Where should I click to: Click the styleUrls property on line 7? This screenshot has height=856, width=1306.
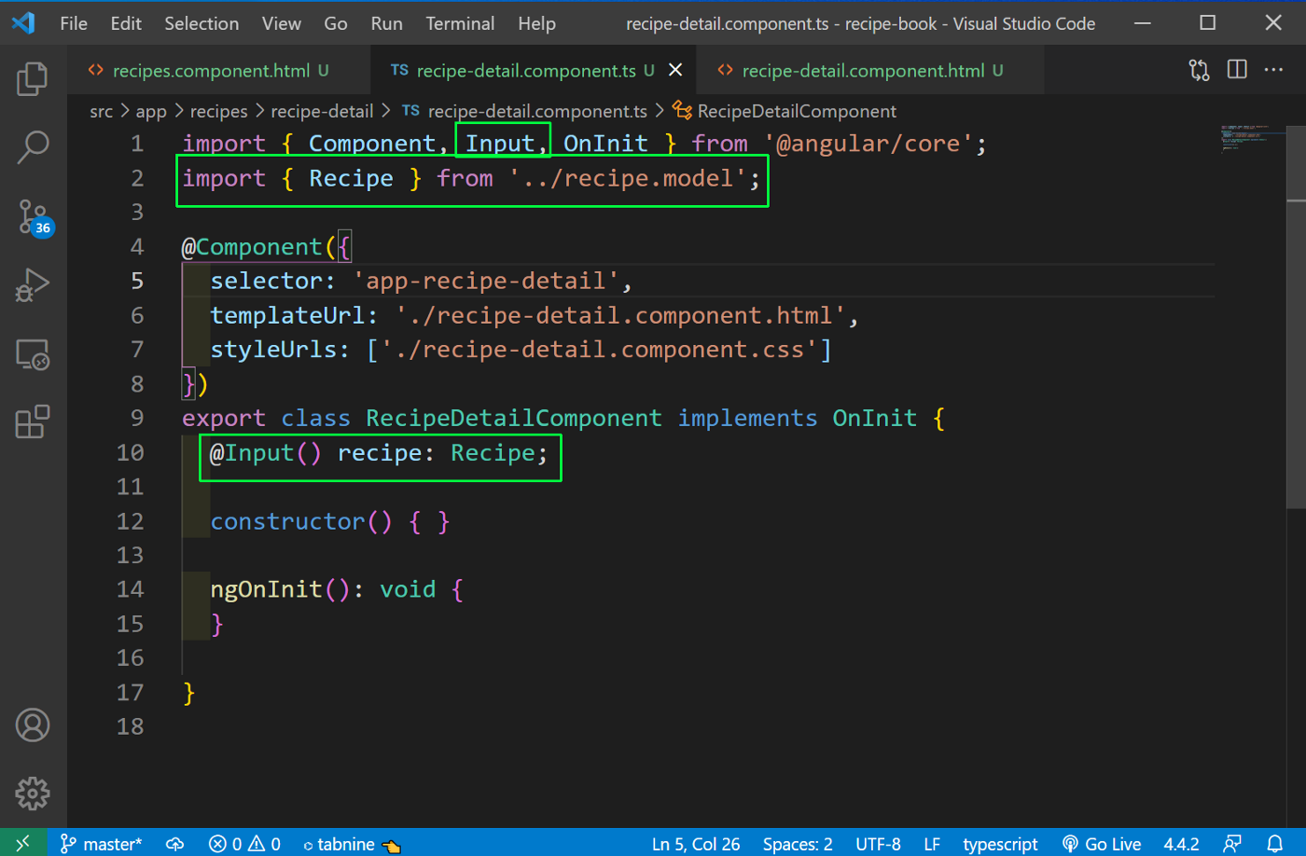(x=273, y=350)
